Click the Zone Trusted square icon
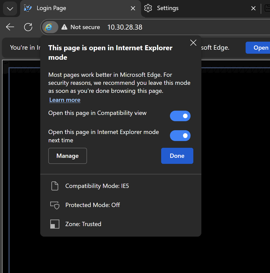 pos(55,224)
